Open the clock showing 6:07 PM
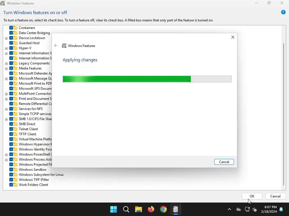This screenshot has width=289, height=216. pos(269,209)
